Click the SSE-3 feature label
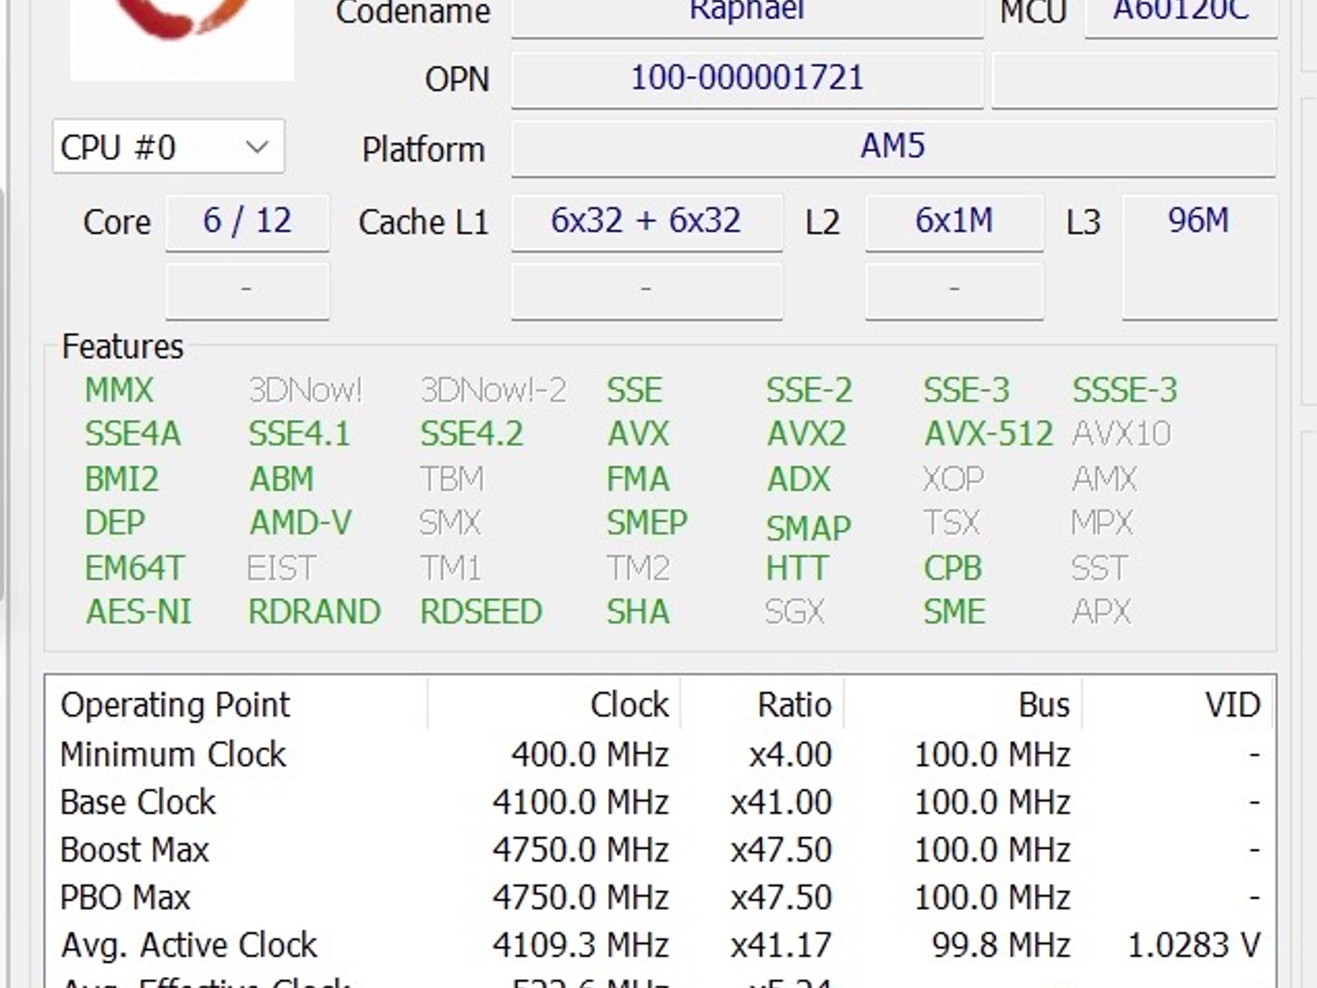1317x988 pixels. [x=967, y=390]
